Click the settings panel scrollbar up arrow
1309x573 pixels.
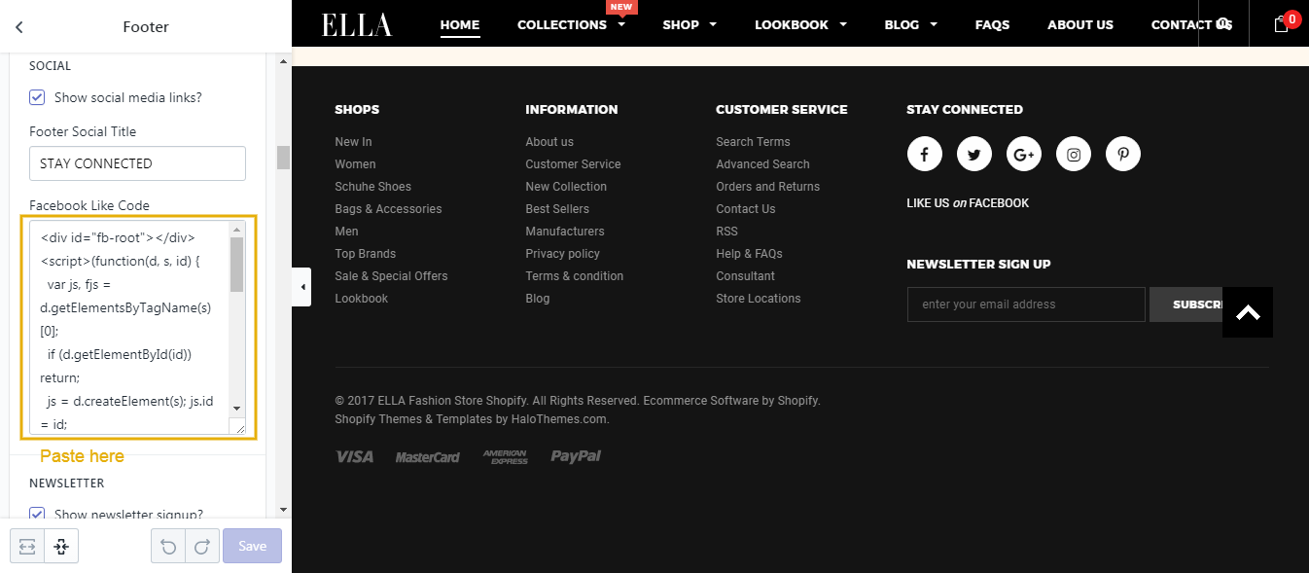[x=284, y=61]
